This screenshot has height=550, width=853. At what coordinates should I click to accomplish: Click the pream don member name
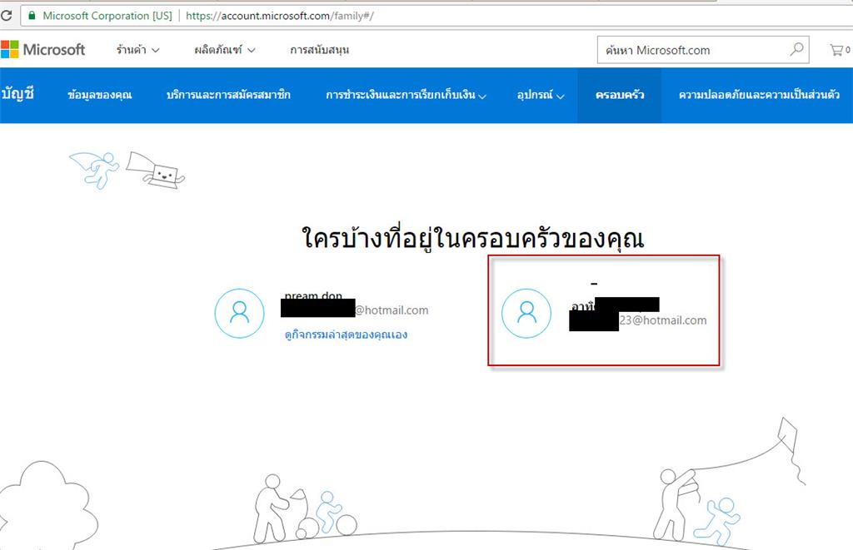point(313,295)
